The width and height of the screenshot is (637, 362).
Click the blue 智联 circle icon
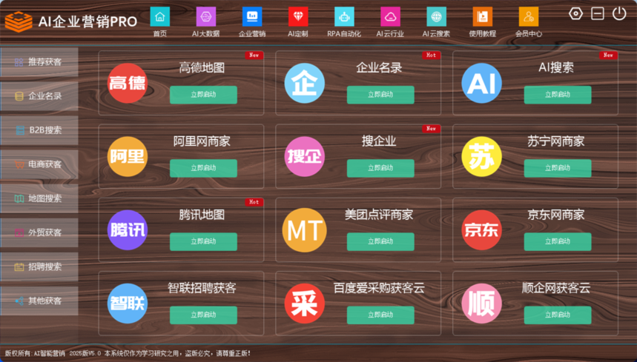pos(127,304)
